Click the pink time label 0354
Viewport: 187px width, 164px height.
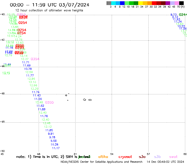[x=35, y=59]
